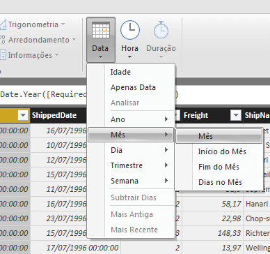Viewport: 270px width, 254px height.
Task: Expand the Dia submenu arrow
Action: pos(166,150)
